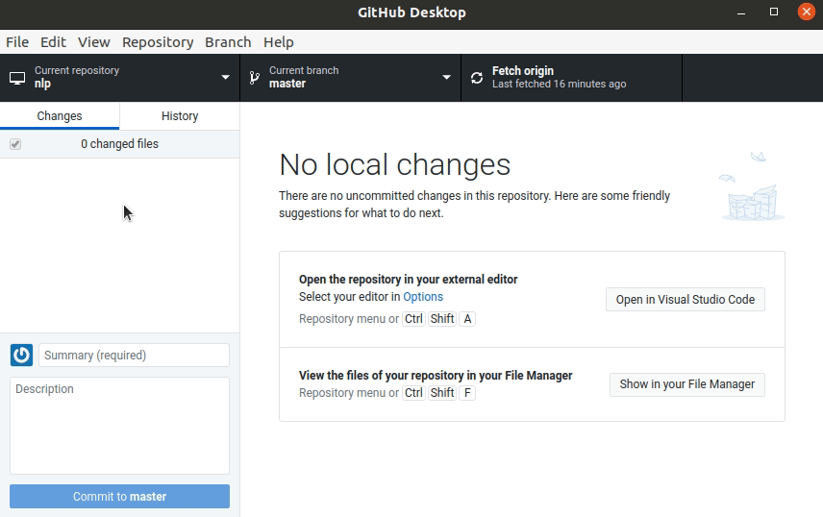The image size is (823, 517).
Task: Click the 'No local changes' heading
Action: 395,164
